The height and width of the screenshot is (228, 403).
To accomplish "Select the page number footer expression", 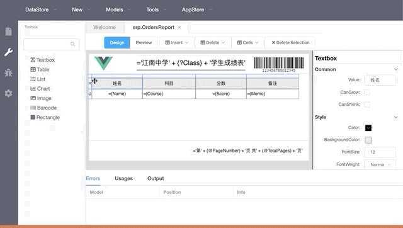I will 247,151.
